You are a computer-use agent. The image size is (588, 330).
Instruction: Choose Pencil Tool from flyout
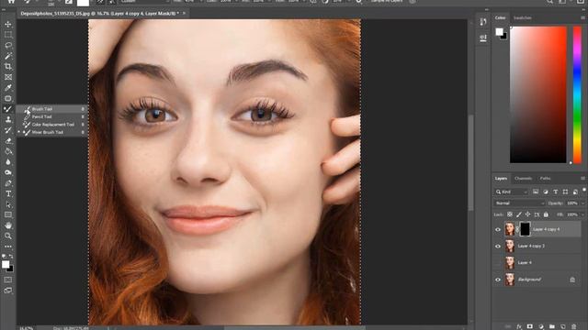pyautogui.click(x=51, y=116)
